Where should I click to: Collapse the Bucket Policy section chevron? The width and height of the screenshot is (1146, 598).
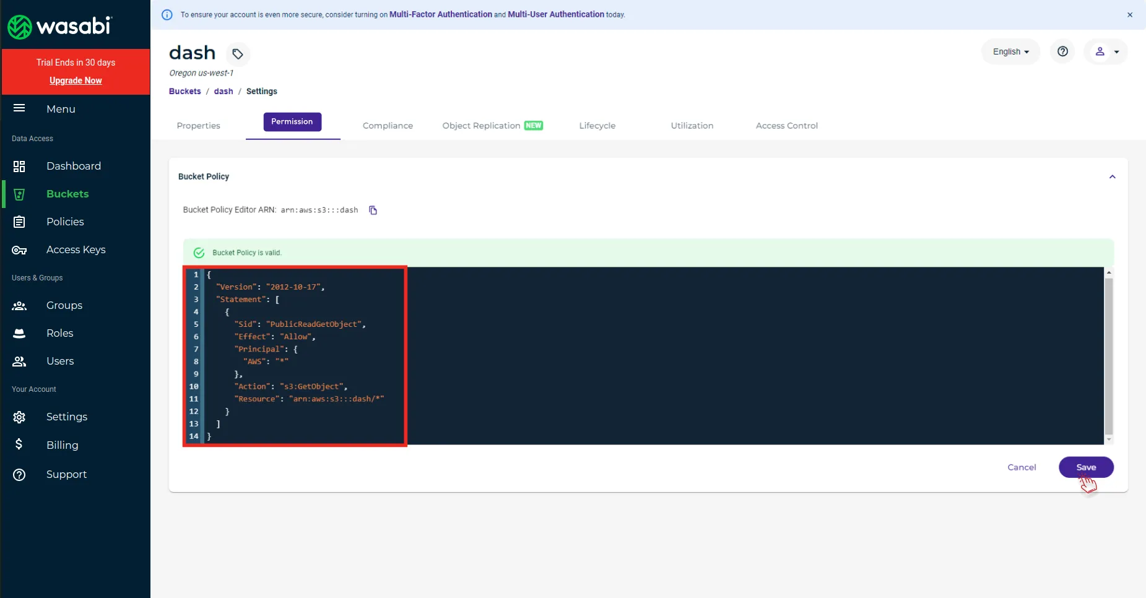(1112, 177)
